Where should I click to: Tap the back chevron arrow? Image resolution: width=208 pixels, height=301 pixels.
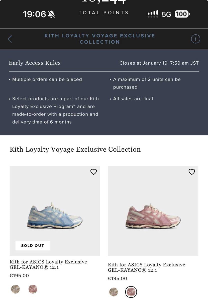[x=10, y=39]
